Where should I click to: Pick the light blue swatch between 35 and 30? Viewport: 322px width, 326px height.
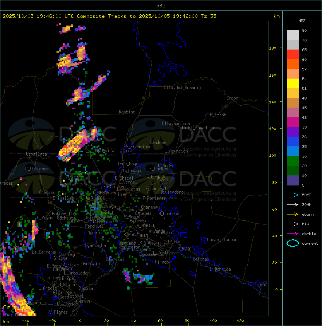pyautogui.click(x=293, y=151)
